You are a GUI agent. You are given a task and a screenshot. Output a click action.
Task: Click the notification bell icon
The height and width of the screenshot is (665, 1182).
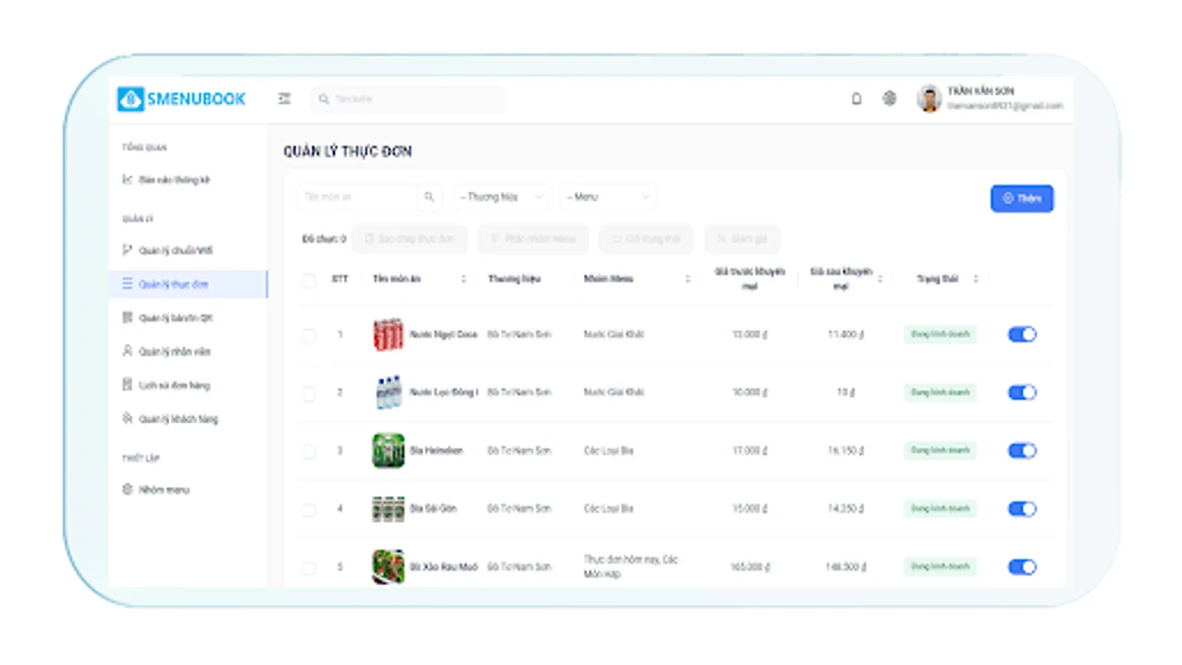click(856, 98)
